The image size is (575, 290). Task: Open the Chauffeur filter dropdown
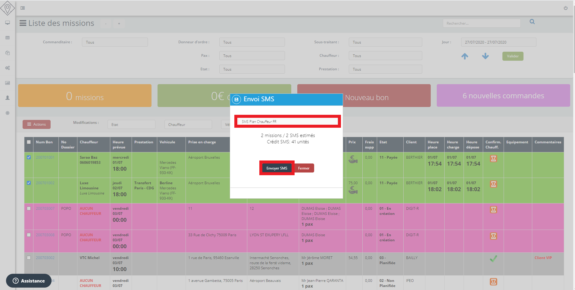pyautogui.click(x=385, y=56)
